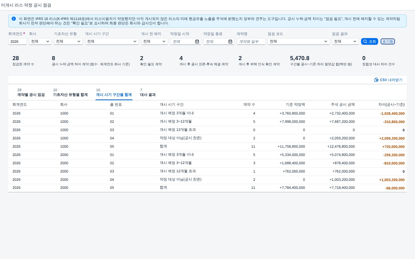This screenshot has height=259, width=415.
Task: Download table via CSV 내려받기 link
Action: coord(388,80)
